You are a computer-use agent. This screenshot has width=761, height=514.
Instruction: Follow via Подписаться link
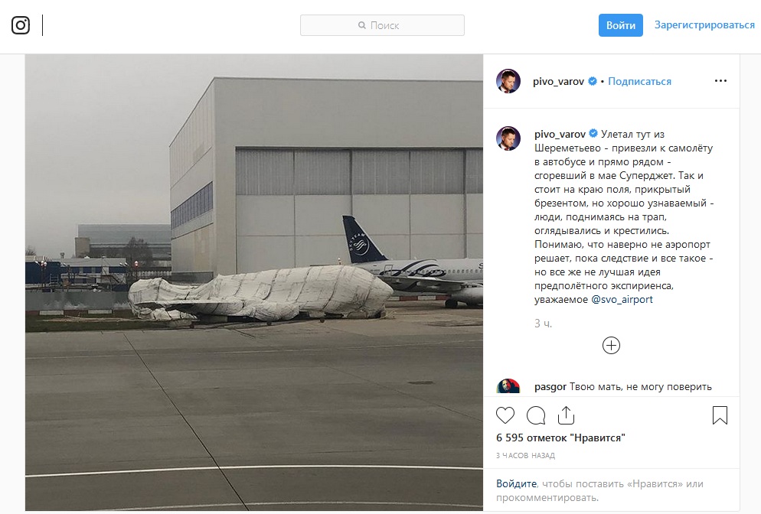click(x=639, y=81)
